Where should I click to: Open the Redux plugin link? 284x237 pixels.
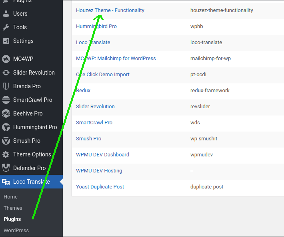[83, 91]
